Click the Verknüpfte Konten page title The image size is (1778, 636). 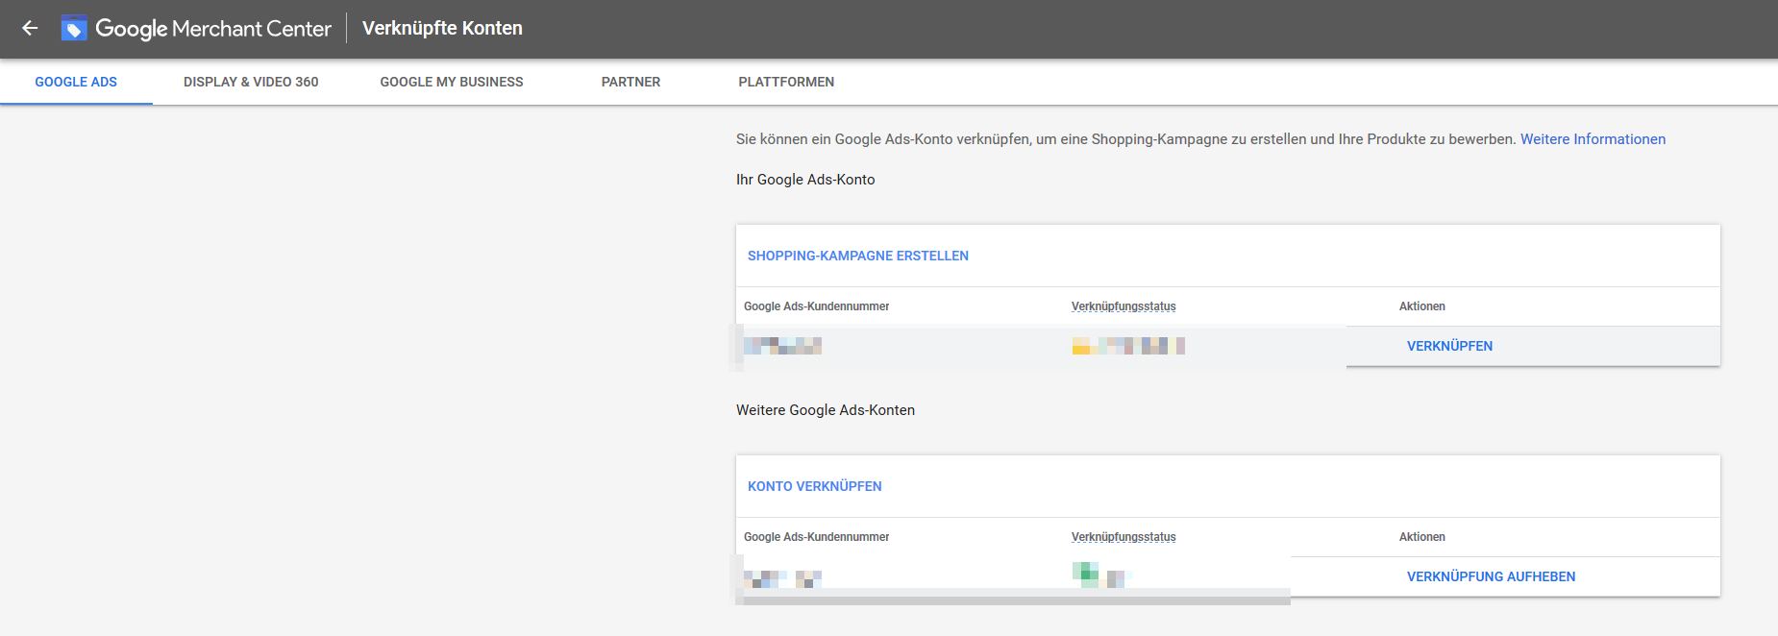(442, 28)
